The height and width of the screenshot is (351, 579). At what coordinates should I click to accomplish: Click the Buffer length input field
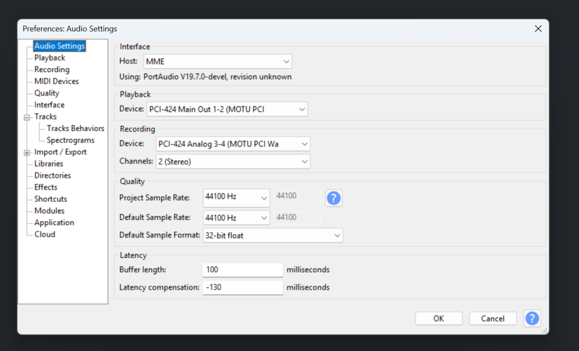tap(243, 269)
